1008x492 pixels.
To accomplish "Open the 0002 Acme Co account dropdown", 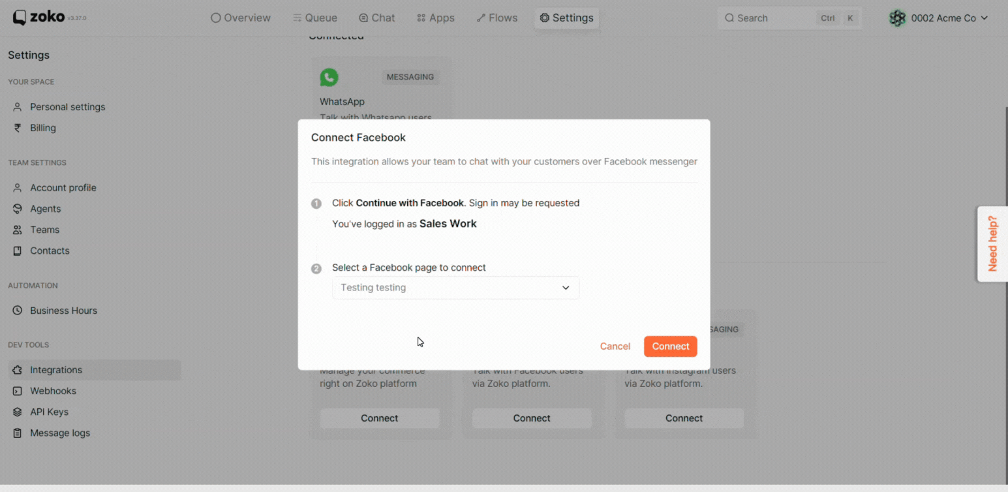I will click(939, 18).
